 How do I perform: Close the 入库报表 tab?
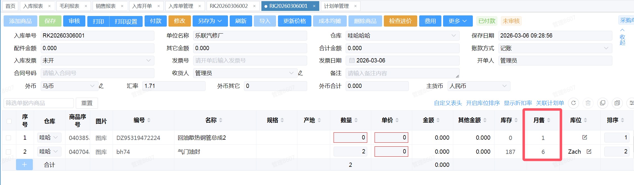tap(49, 6)
